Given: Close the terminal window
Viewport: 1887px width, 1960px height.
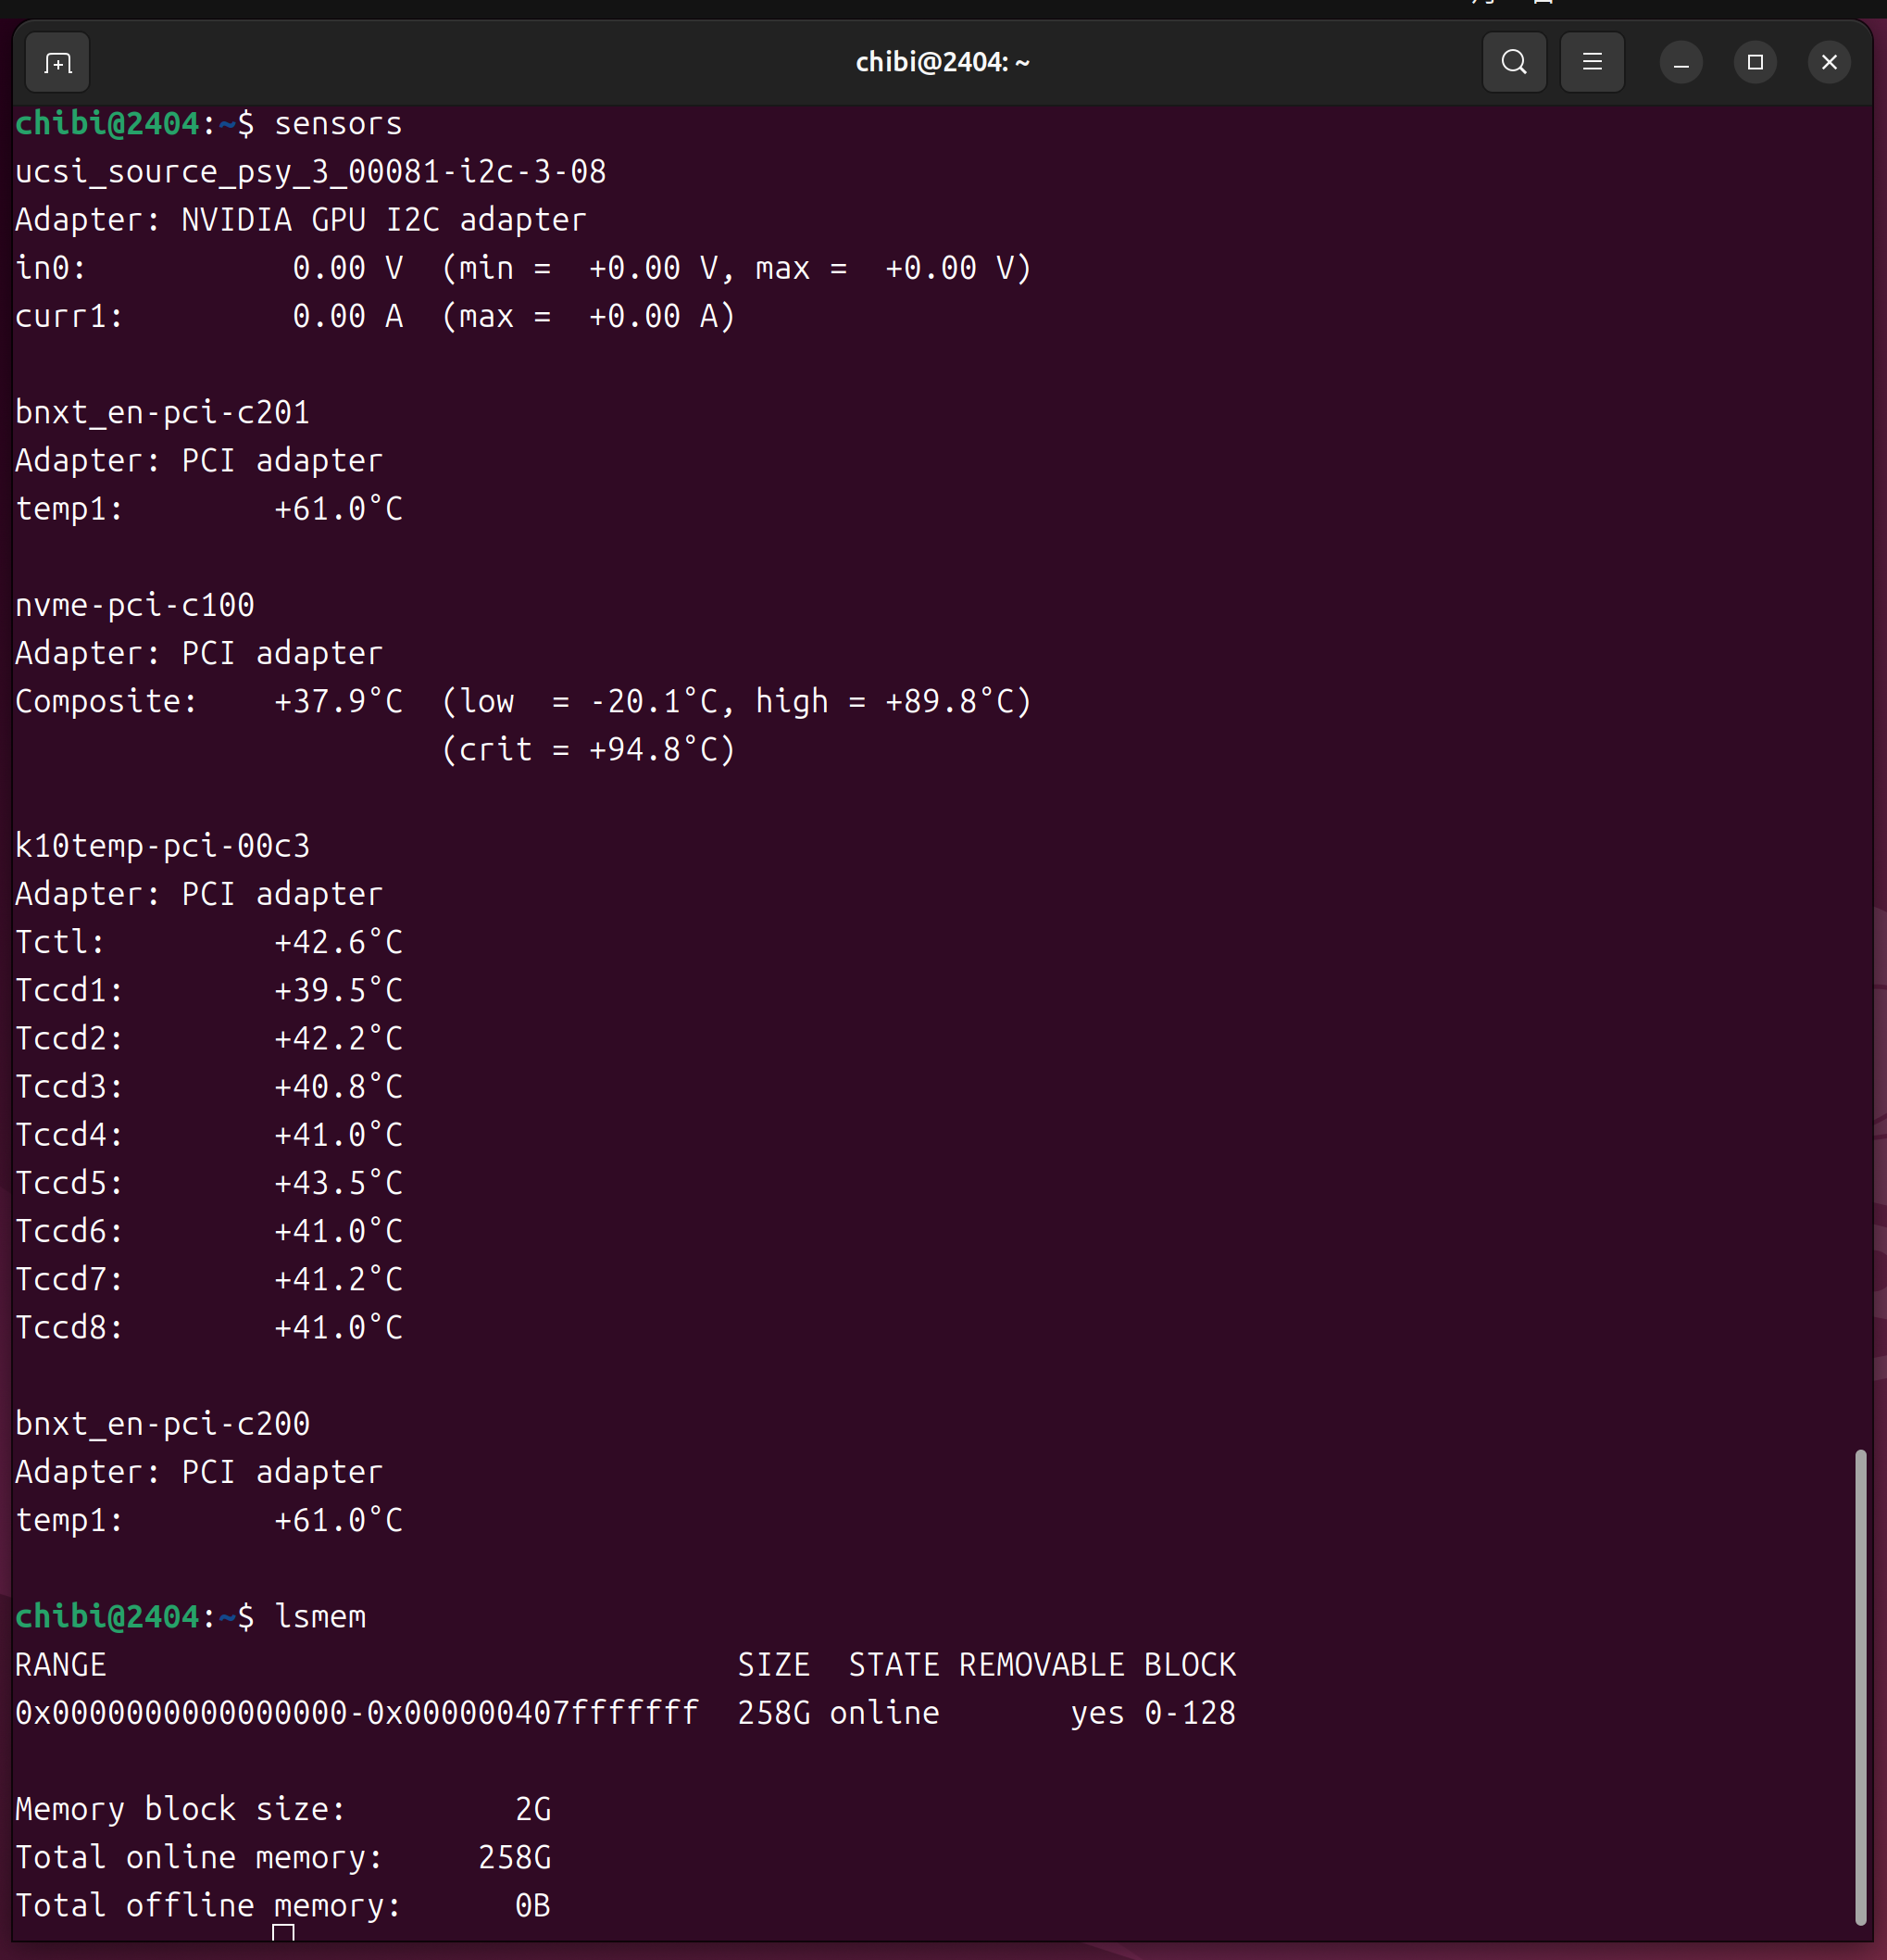Looking at the screenshot, I should point(1828,63).
